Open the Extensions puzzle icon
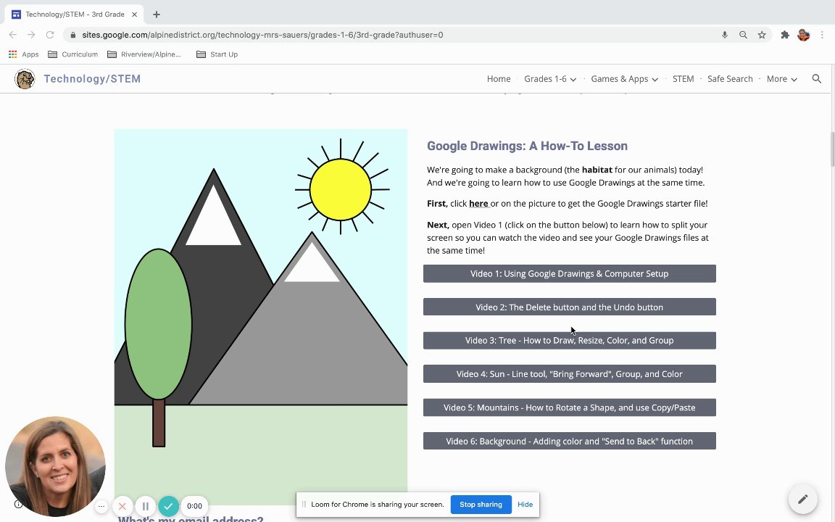Screen dimensions: 835x522 (x=785, y=35)
